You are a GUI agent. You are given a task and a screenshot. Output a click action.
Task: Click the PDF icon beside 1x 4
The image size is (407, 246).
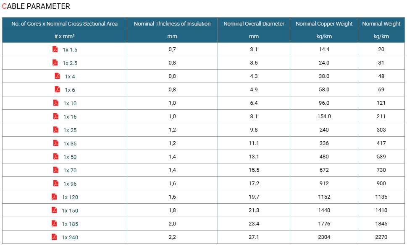tap(58, 76)
